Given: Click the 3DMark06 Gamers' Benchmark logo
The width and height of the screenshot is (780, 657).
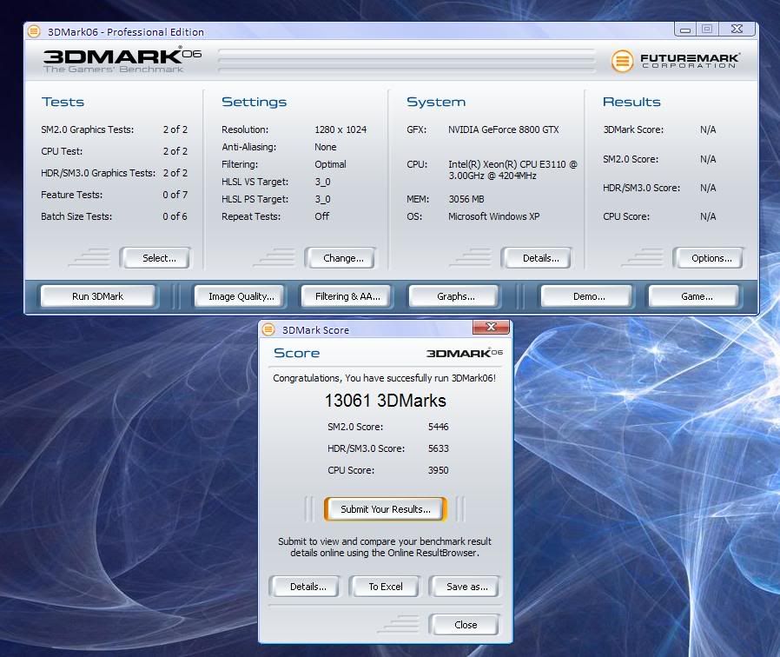Looking at the screenshot, I should point(122,60).
